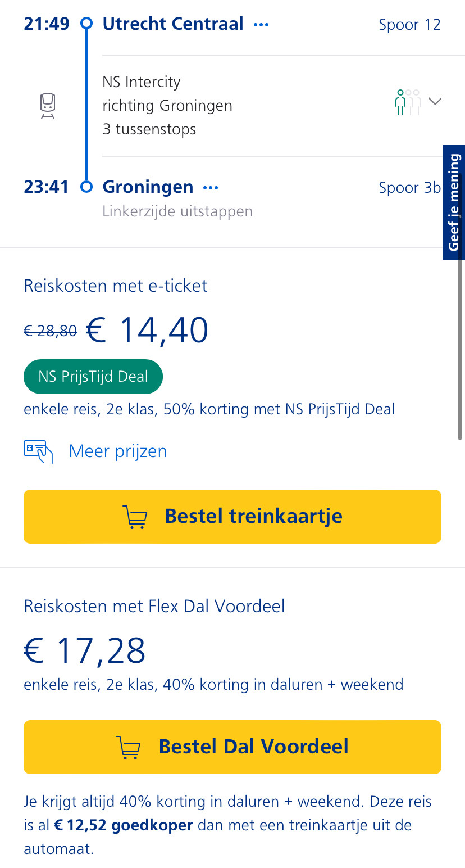
Task: Click cart icon on Bestel treinkaartje
Action: 135,517
